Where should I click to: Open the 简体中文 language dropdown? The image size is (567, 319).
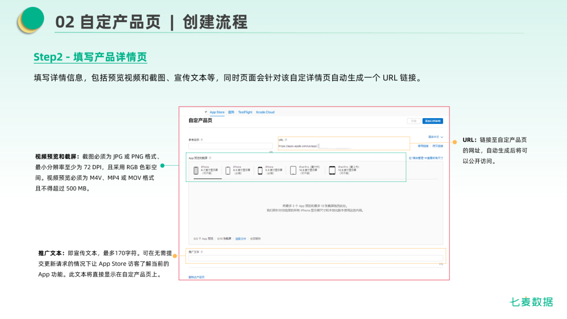[x=436, y=137]
